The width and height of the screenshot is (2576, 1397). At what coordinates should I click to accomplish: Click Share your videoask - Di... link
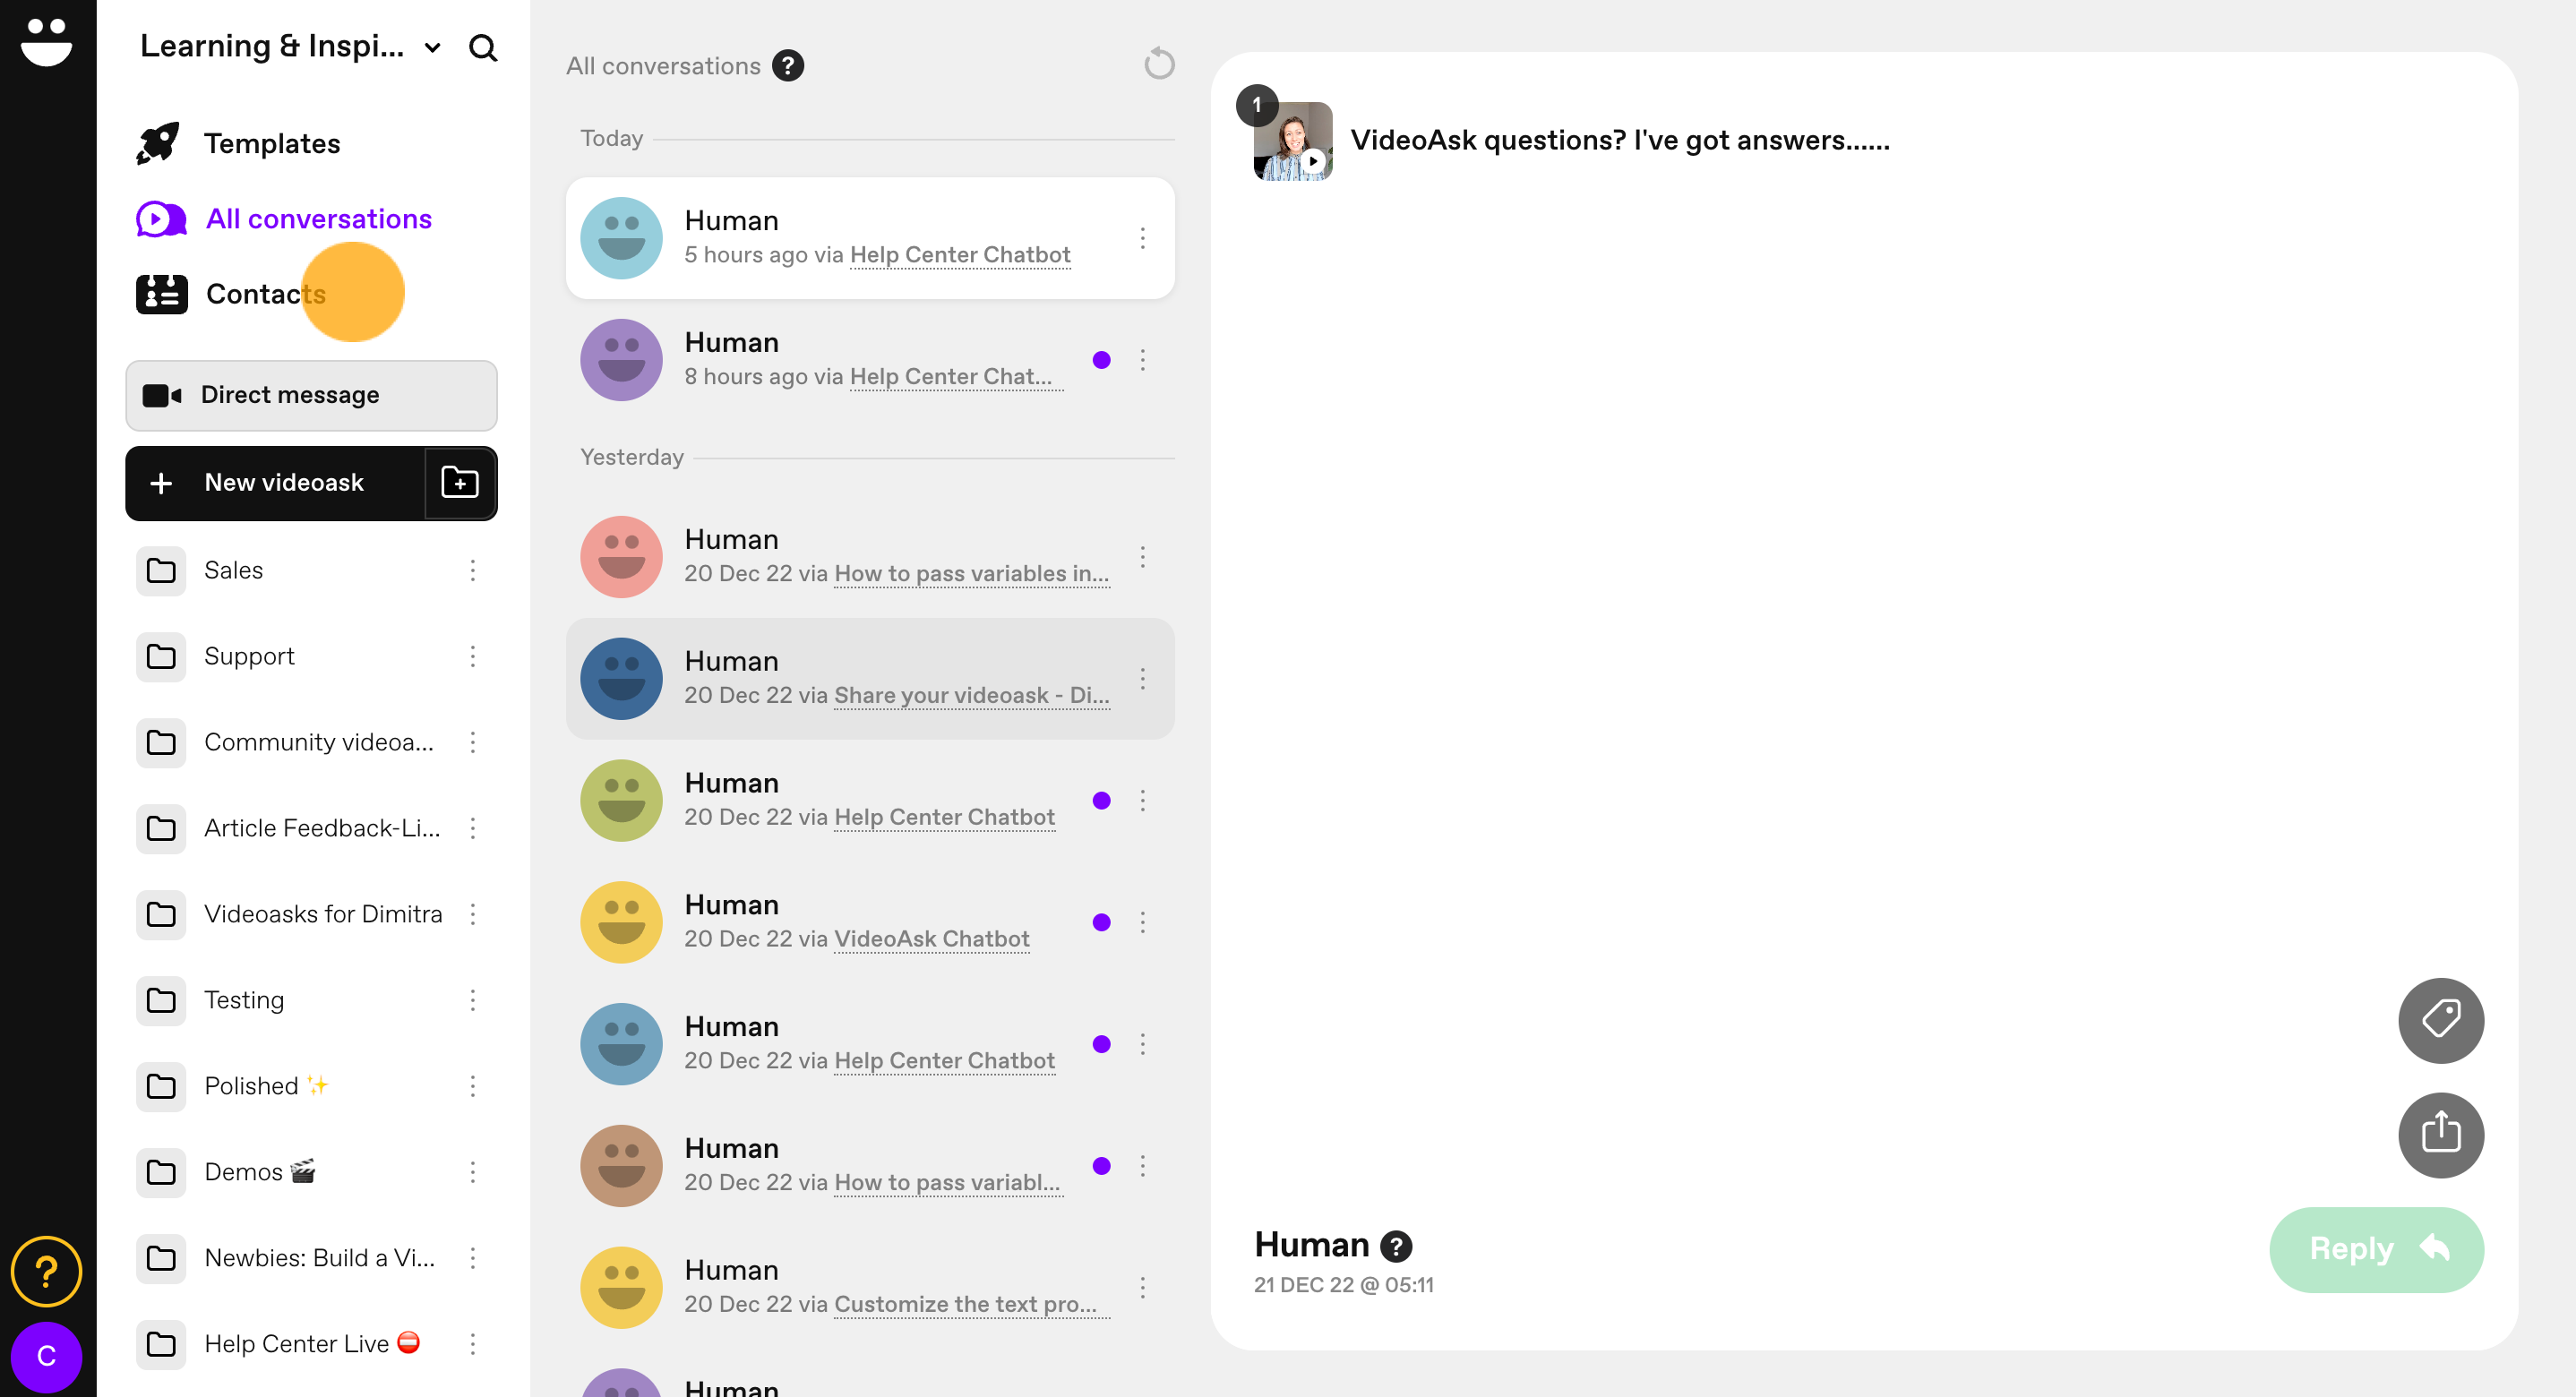(x=972, y=696)
